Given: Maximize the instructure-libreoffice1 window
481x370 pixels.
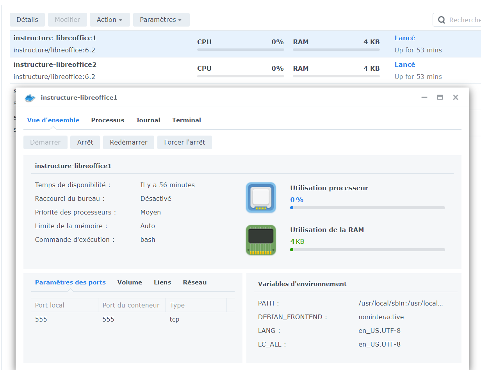Looking at the screenshot, I should coord(440,98).
